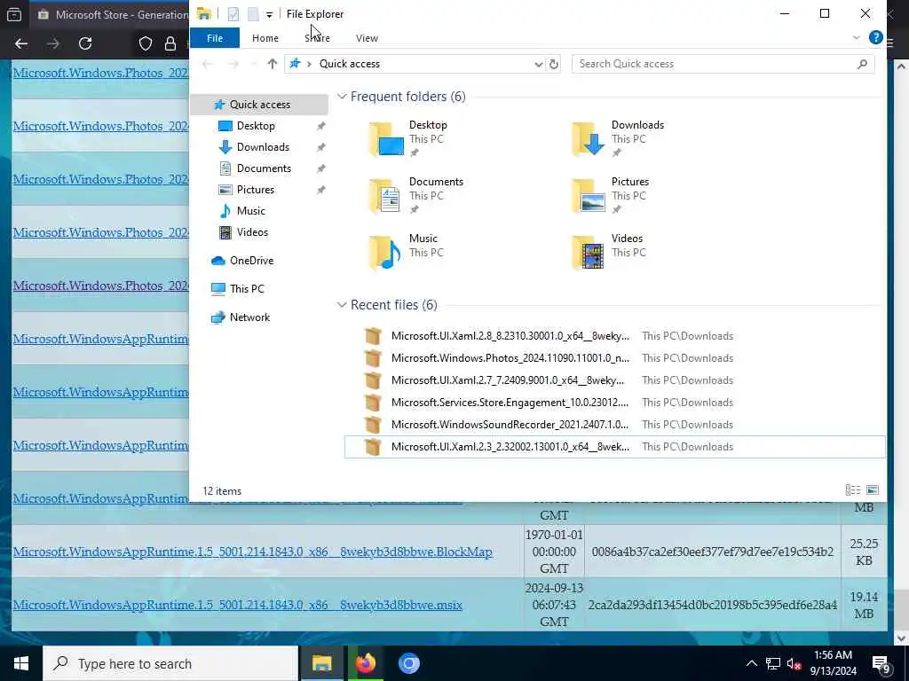The image size is (909, 681).
Task: Select Documents in the navigation pane
Action: coord(263,168)
